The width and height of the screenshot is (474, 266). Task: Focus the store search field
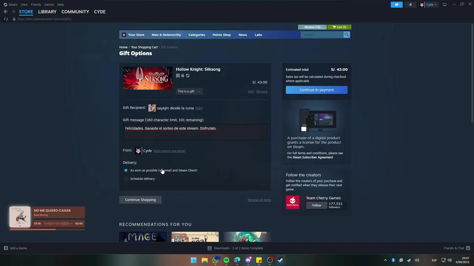click(322, 35)
